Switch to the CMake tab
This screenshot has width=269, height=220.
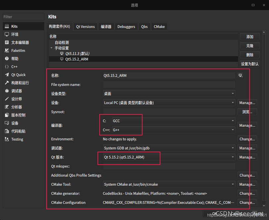point(159,27)
